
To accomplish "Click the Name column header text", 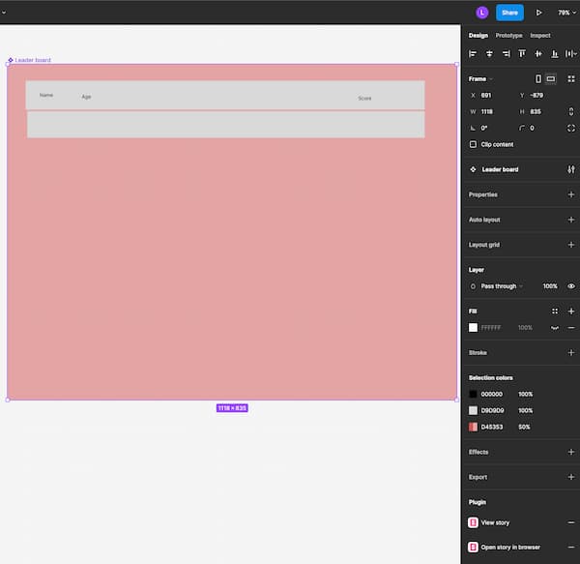I will (x=46, y=95).
